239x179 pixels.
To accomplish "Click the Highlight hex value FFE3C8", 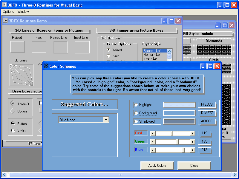I will point(207,104).
